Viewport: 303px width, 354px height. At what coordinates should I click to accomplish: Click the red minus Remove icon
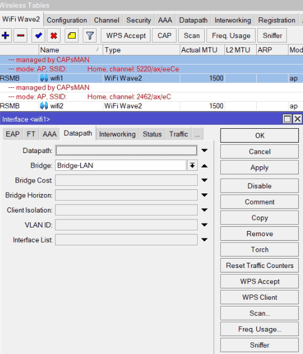tap(21, 35)
